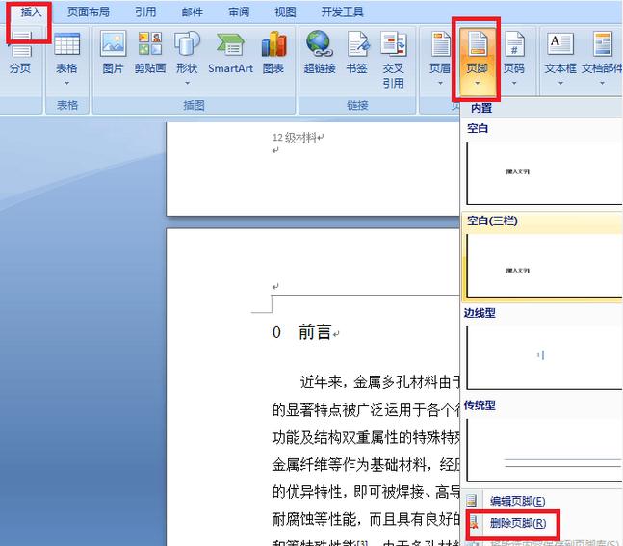Click the 页眉 header icon
Viewport: 623px width, 546px height.
(440, 43)
